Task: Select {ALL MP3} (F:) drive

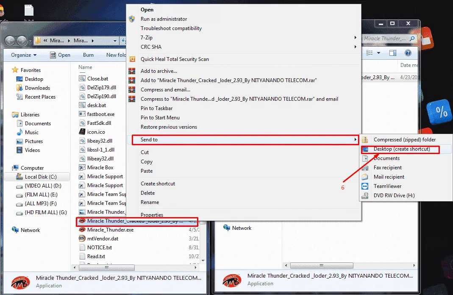Action: (36, 204)
